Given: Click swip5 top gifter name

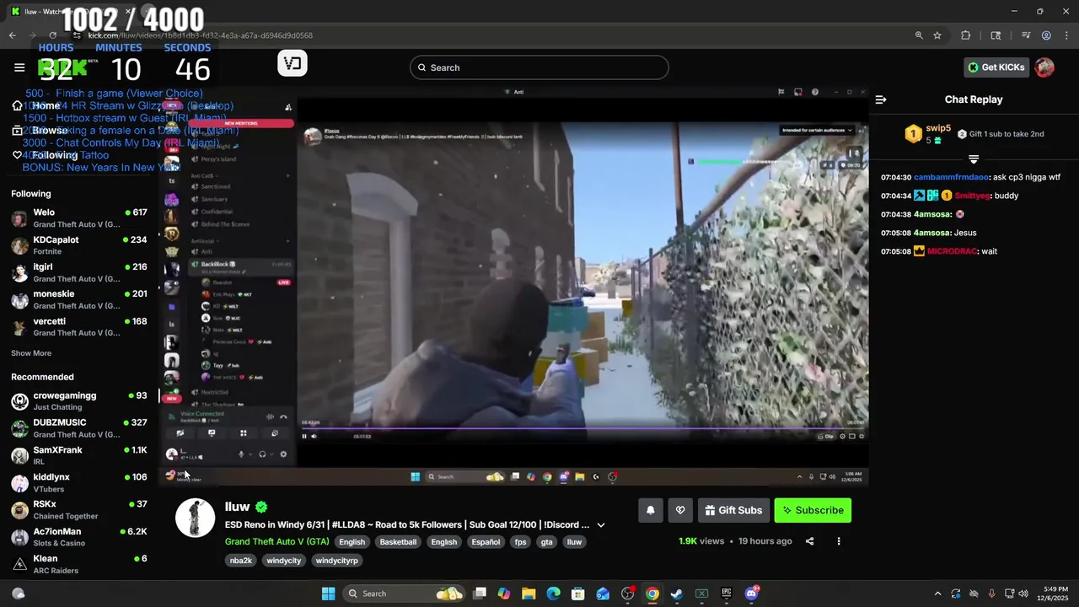Looking at the screenshot, I should pos(938,128).
